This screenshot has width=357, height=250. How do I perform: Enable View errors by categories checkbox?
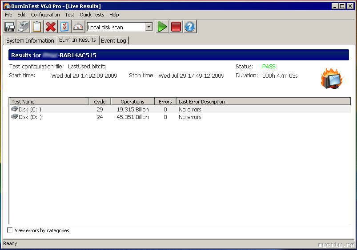pyautogui.click(x=10, y=230)
